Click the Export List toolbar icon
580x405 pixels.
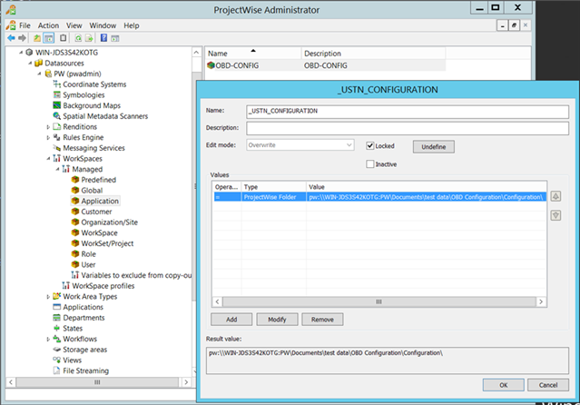click(x=89, y=38)
